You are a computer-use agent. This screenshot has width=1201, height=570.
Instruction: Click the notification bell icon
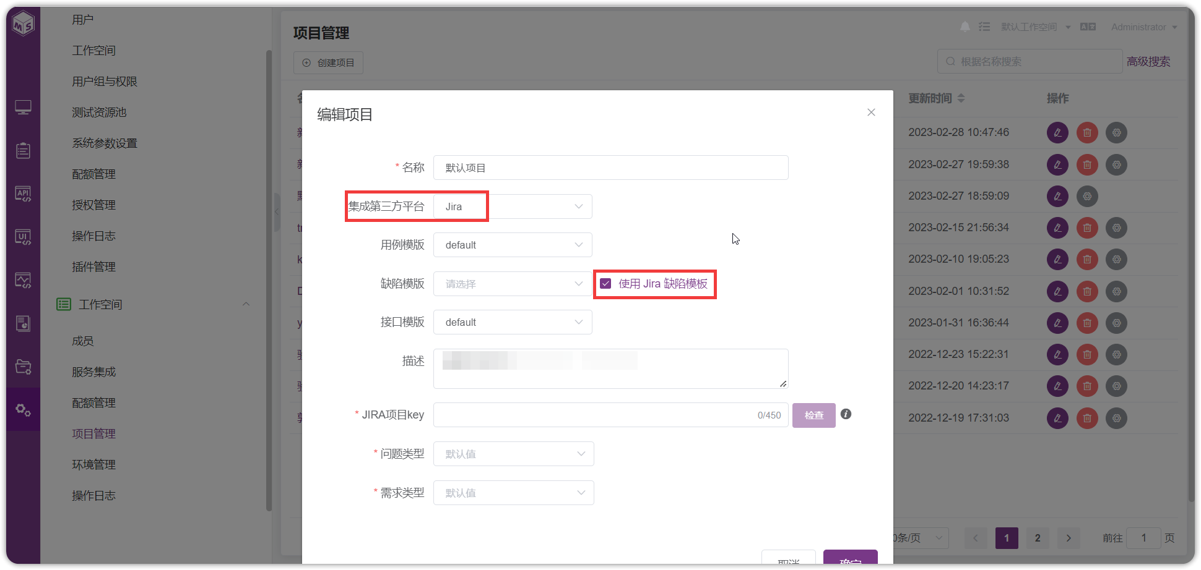click(965, 27)
